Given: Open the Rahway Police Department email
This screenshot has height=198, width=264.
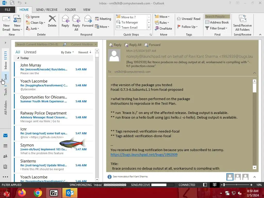Looking at the screenshot, I should tap(54, 117).
